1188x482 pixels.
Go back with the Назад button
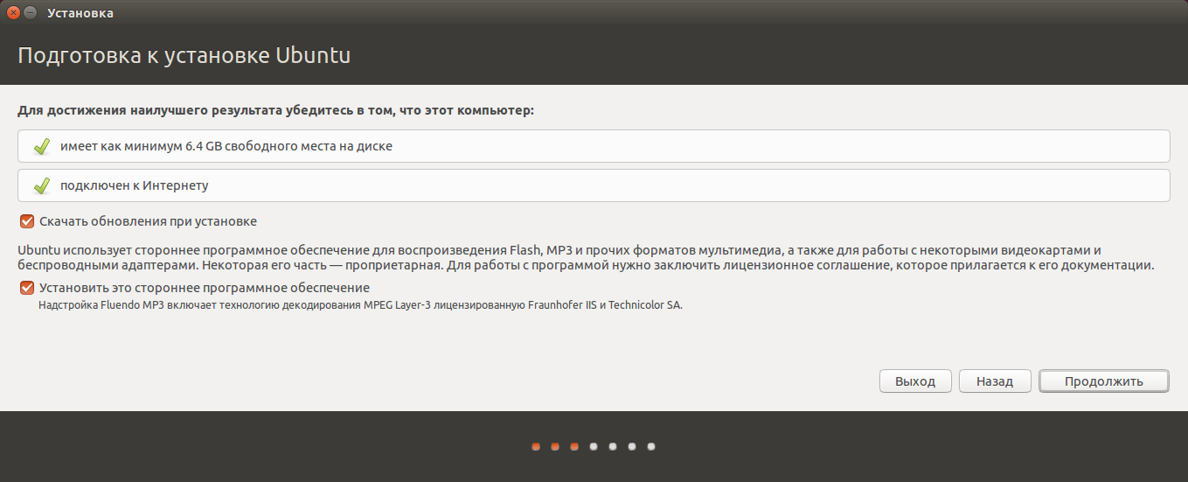click(x=995, y=381)
